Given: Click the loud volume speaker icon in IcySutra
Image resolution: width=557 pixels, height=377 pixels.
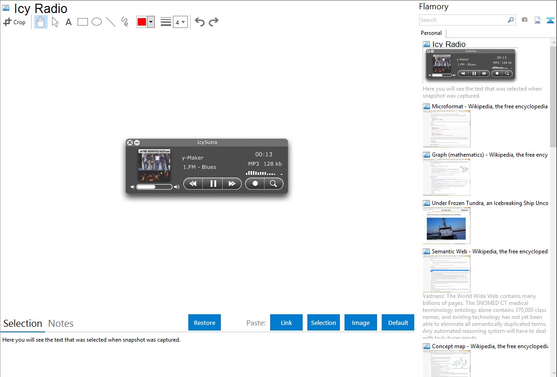Looking at the screenshot, I should click(177, 187).
